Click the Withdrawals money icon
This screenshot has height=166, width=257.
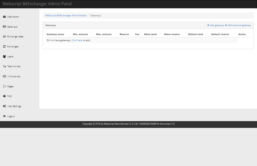click(5, 76)
